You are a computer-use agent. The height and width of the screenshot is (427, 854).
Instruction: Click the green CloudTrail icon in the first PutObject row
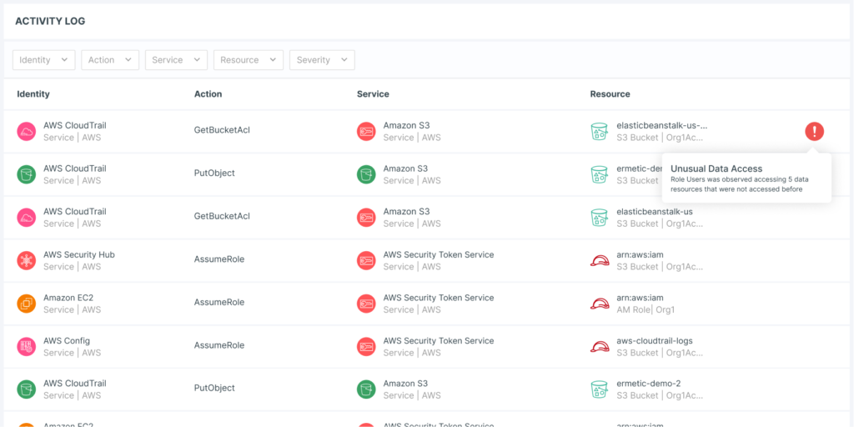[x=26, y=174]
